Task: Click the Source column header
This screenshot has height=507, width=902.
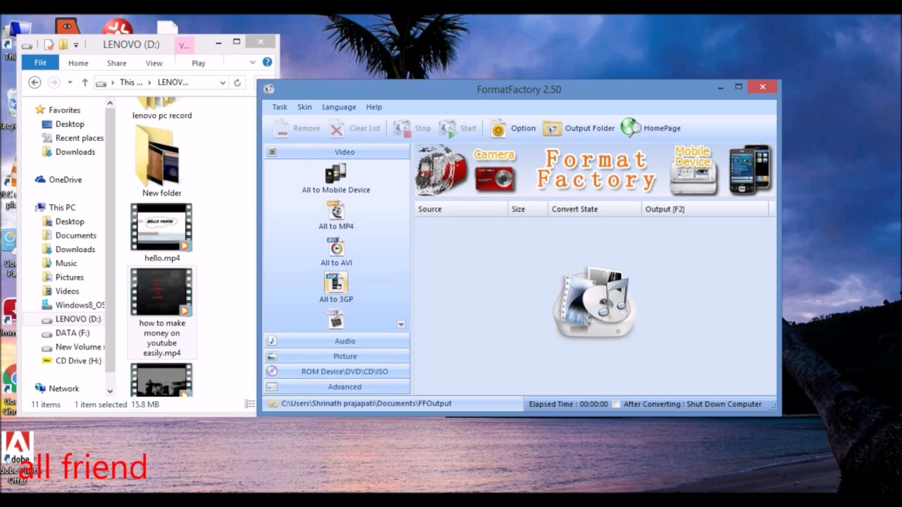Action: coord(461,209)
